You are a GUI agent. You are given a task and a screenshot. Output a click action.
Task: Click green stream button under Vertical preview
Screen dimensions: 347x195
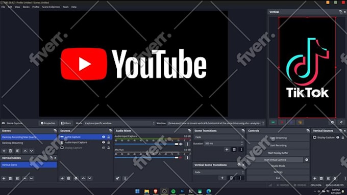(x=274, y=122)
